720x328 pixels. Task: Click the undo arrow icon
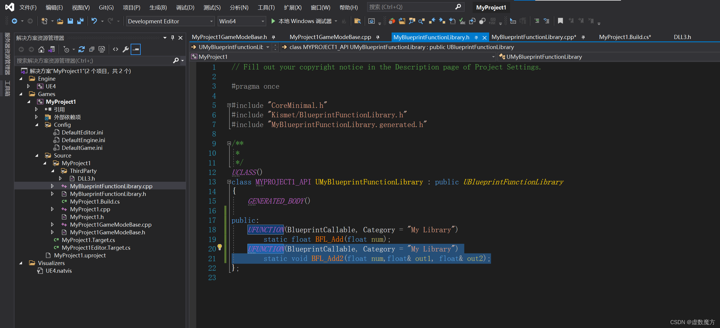[94, 21]
